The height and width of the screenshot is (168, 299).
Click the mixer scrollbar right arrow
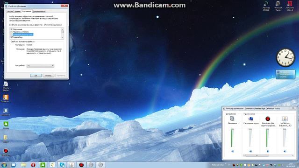click(x=293, y=155)
